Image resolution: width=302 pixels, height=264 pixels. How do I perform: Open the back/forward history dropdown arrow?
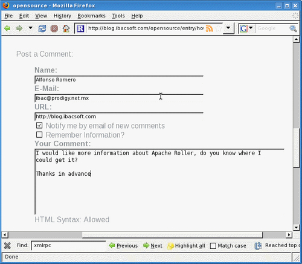[30, 28]
